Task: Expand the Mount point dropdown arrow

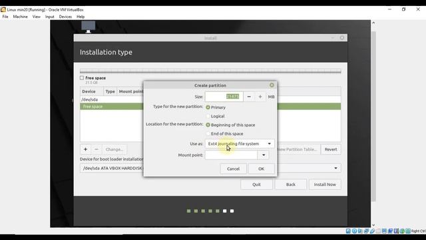Action: tap(264, 155)
